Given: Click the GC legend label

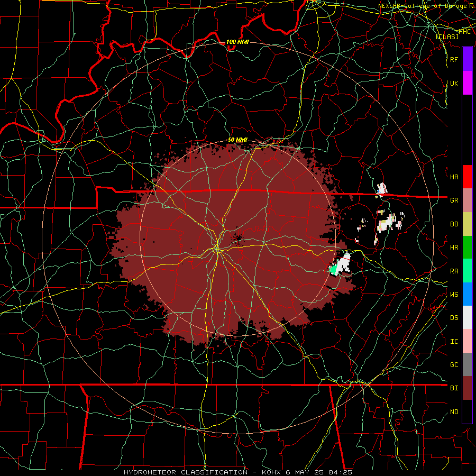Looking at the screenshot, I should click(454, 365).
